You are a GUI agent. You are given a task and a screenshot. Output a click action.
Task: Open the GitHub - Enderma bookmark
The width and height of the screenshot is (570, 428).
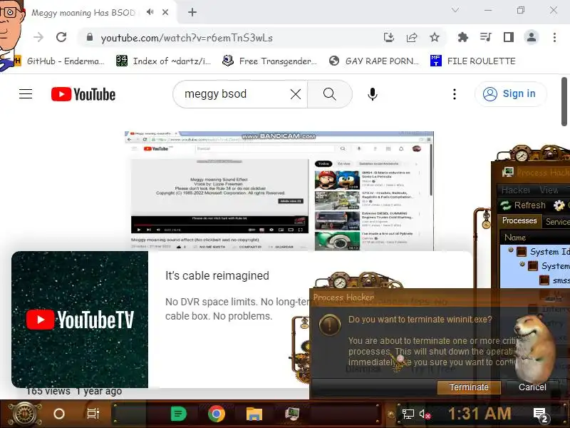coord(59,61)
